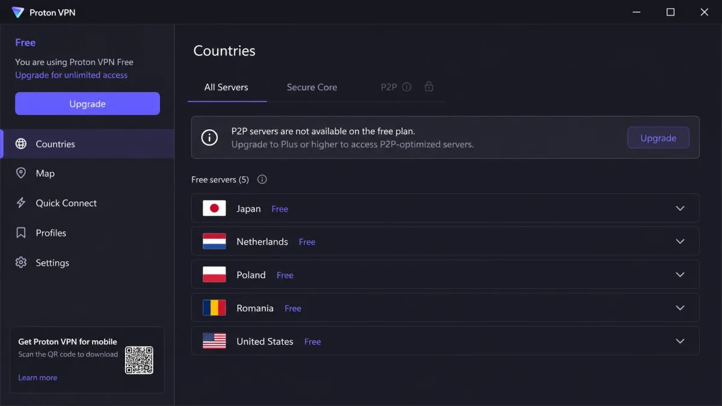This screenshot has width=722, height=406.
Task: Click the Free label next to Romania
Action: click(292, 308)
